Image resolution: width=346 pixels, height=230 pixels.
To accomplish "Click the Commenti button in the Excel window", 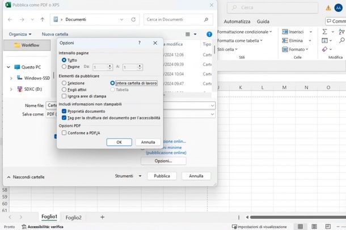I will (x=336, y=21).
